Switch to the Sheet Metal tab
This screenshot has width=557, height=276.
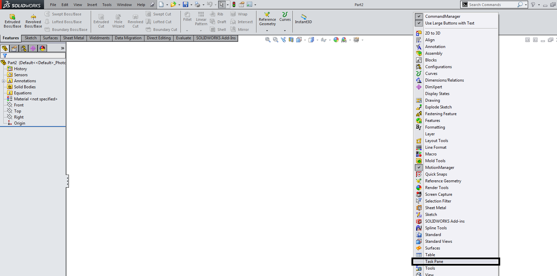73,38
